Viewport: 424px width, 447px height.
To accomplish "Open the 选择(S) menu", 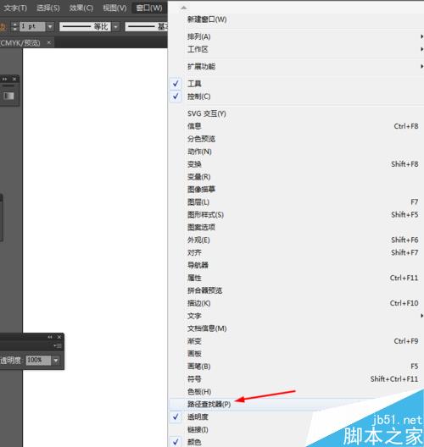I will pos(48,8).
